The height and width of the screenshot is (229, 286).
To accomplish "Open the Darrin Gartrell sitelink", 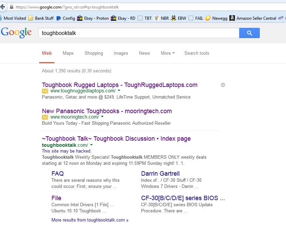I will click(160, 174).
